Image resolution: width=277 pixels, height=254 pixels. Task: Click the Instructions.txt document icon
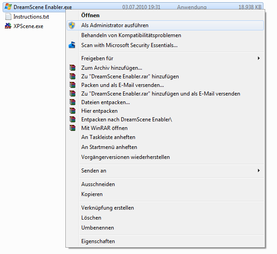(x=8, y=17)
